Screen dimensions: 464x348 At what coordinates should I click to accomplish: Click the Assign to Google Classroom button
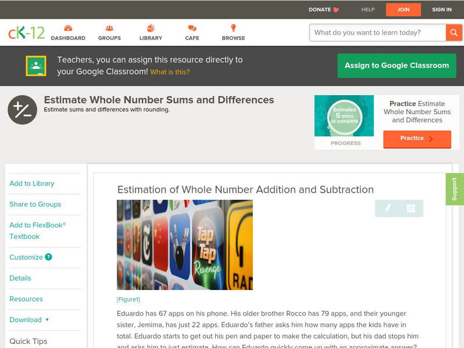(397, 66)
